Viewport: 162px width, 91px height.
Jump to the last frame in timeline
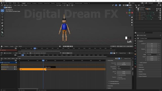[72, 47]
